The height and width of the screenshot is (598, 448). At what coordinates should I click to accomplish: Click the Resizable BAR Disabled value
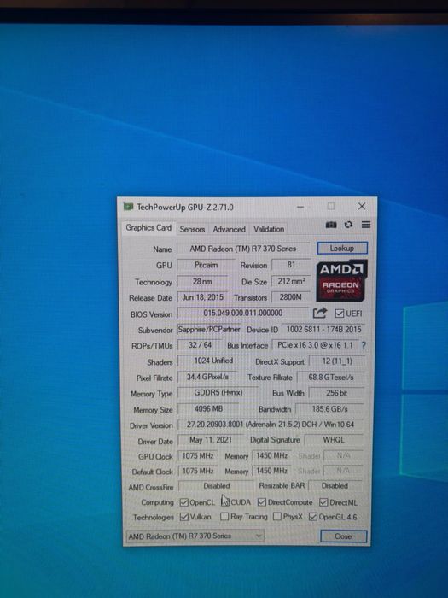pos(335,486)
